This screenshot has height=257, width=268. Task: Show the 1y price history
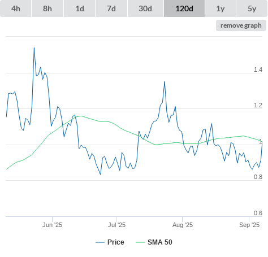click(221, 8)
